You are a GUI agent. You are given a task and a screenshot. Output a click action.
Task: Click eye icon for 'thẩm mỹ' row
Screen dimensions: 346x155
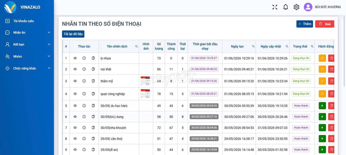pyautogui.click(x=75, y=81)
